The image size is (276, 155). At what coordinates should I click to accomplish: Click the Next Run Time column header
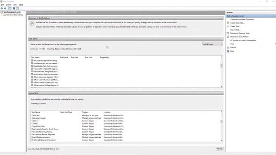pos(66,112)
